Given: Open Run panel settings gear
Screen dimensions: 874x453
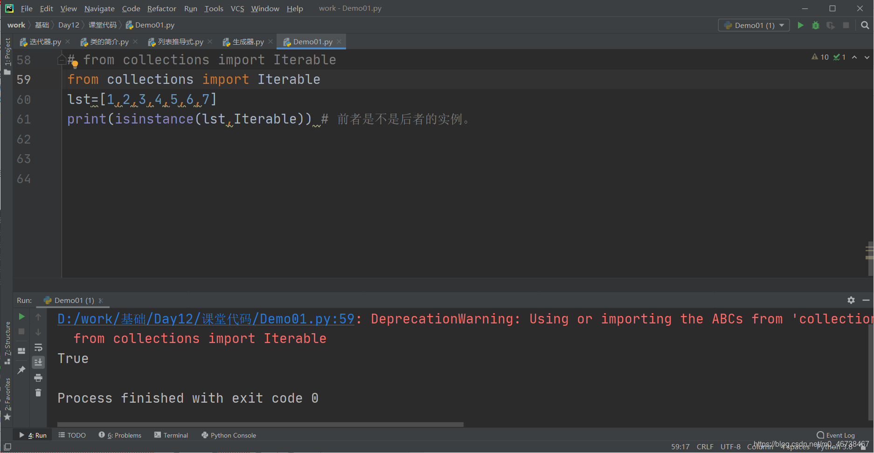Looking at the screenshot, I should 851,300.
